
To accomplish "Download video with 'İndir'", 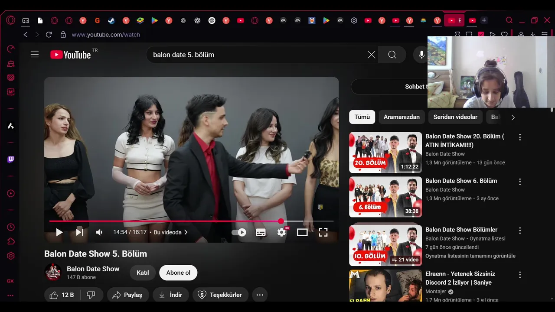I will (x=170, y=295).
